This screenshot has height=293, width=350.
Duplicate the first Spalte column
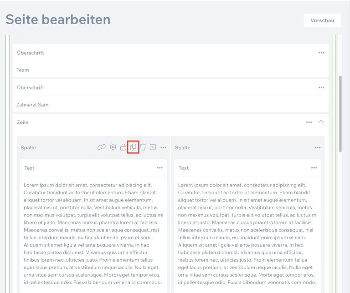click(133, 147)
